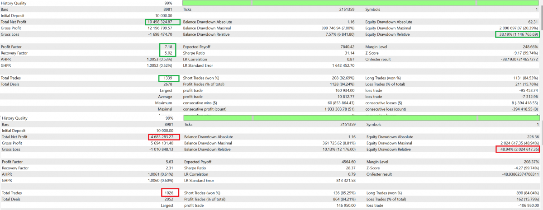Click Equity Drawdown Absolute value 226.36
Screen dimensions: 543x210
pyautogui.click(x=533, y=137)
